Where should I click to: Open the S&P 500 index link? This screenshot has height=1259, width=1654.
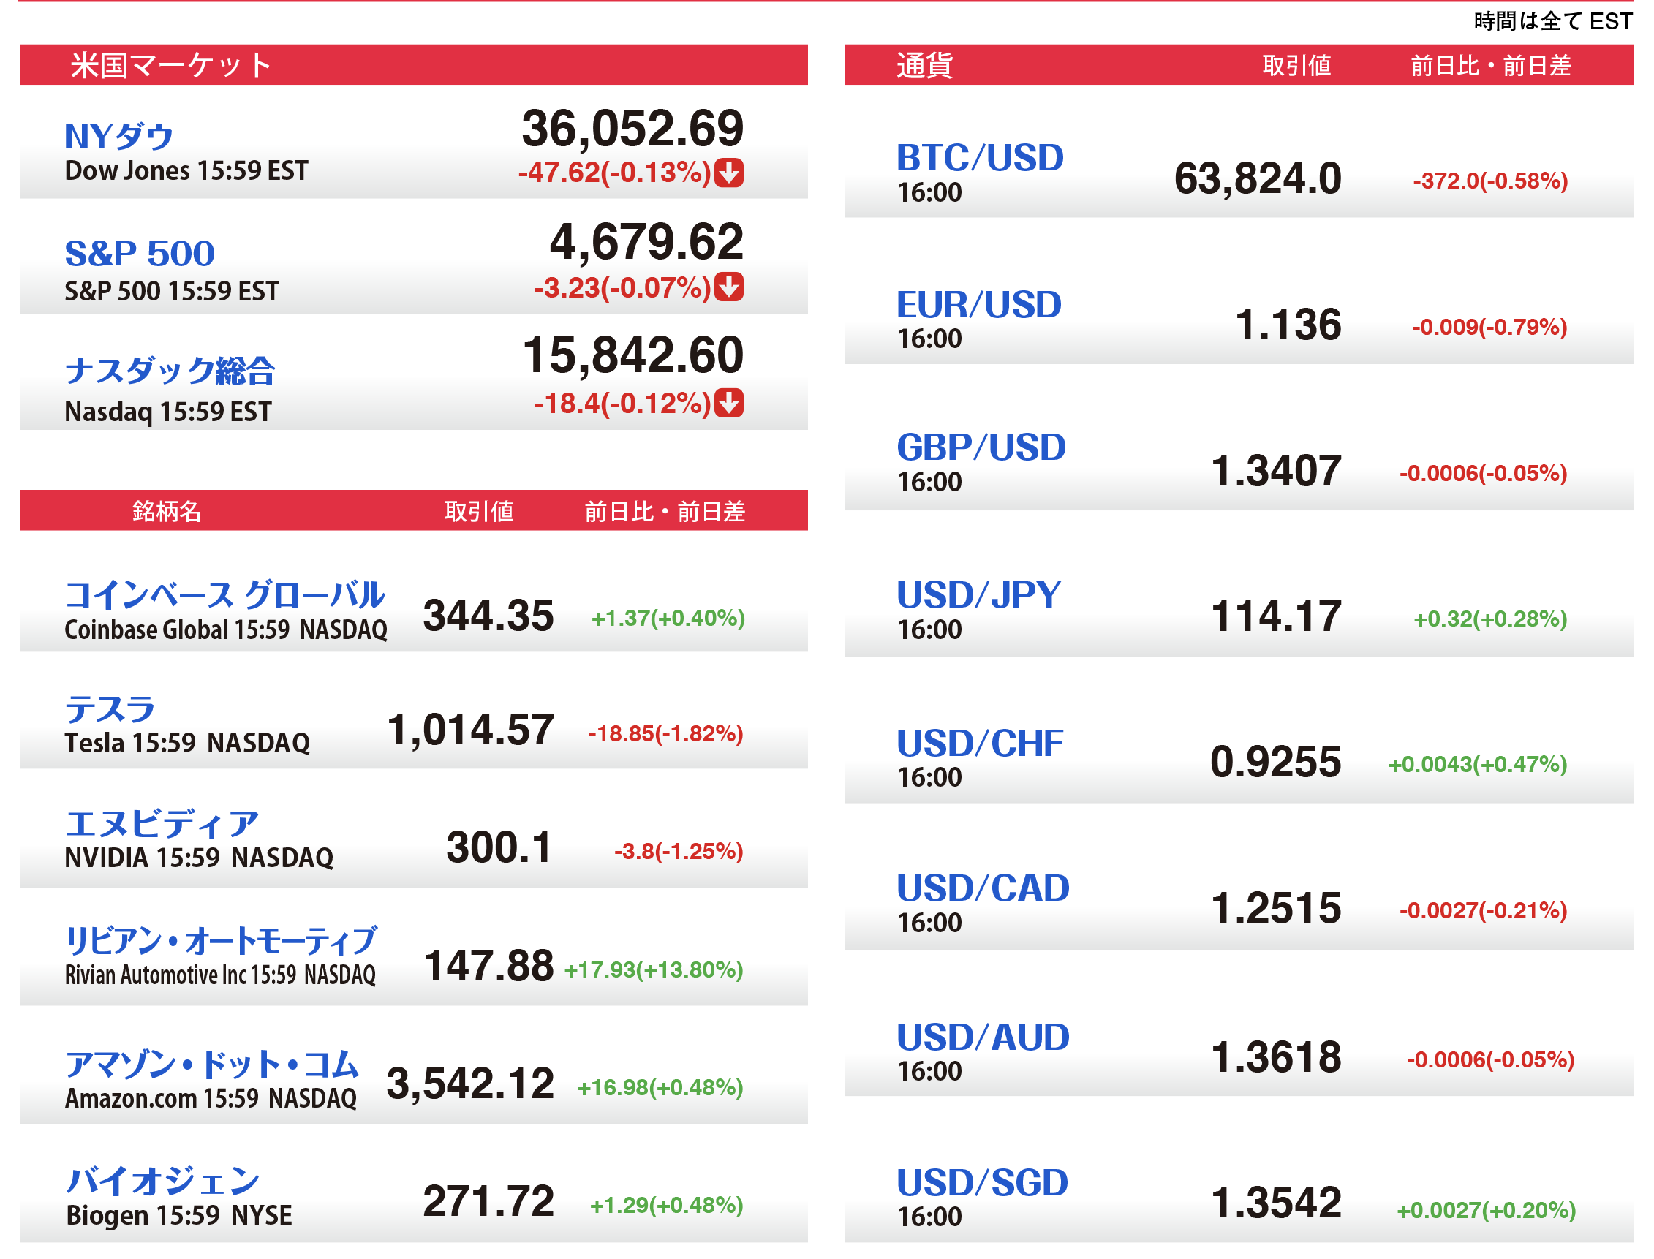pyautogui.click(x=140, y=253)
